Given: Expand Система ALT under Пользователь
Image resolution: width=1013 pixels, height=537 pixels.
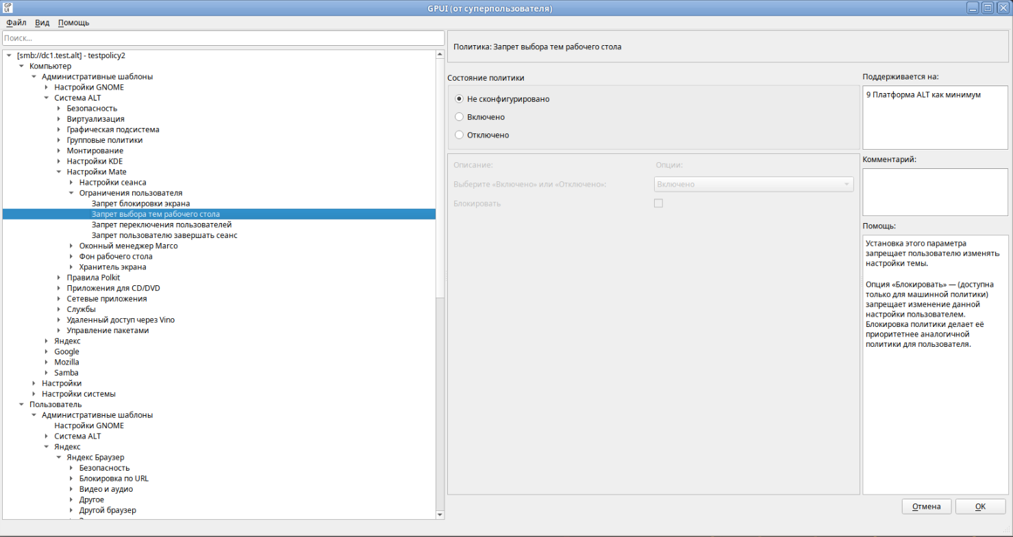Looking at the screenshot, I should pos(47,436).
